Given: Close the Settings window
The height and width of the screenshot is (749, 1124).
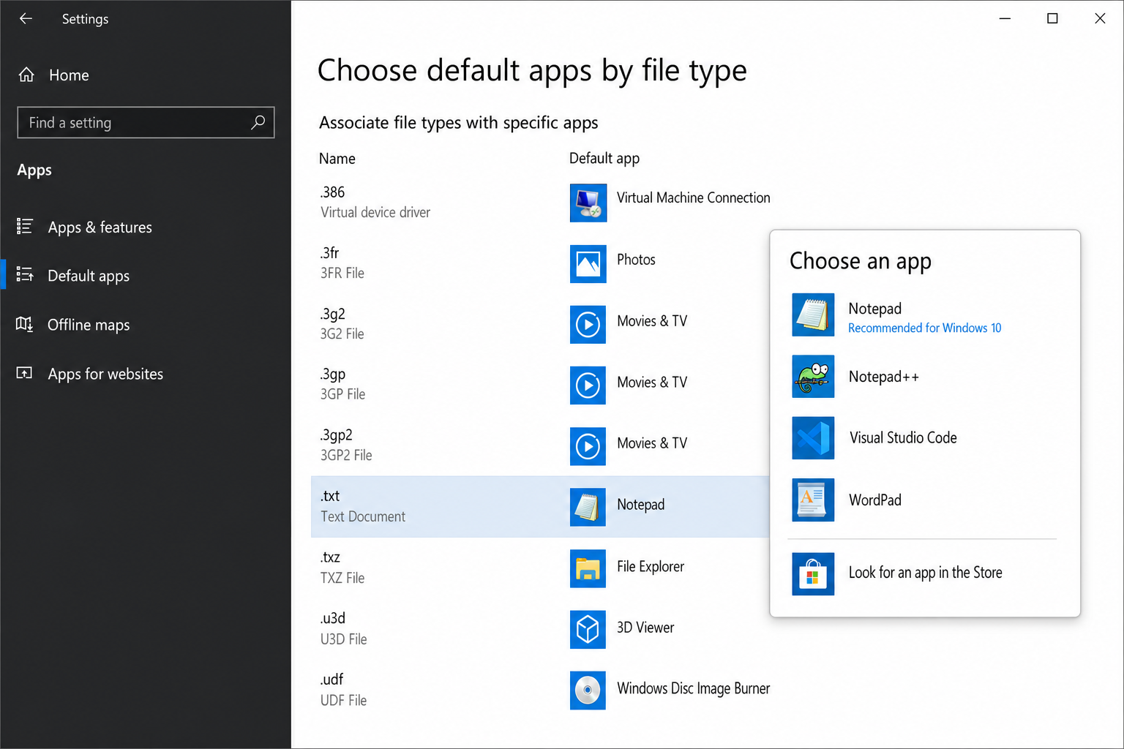Looking at the screenshot, I should tap(1100, 18).
